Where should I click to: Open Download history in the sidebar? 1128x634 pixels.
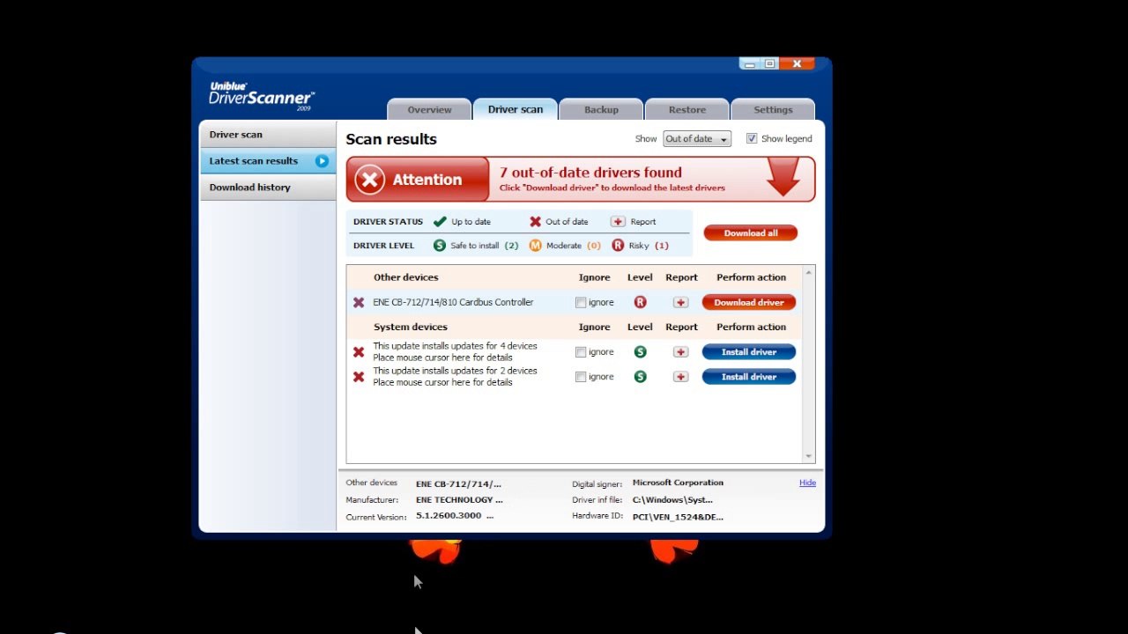(x=268, y=188)
